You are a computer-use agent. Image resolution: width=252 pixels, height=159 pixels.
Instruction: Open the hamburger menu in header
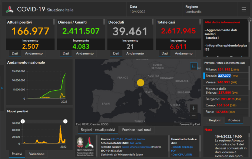(x=243, y=9)
